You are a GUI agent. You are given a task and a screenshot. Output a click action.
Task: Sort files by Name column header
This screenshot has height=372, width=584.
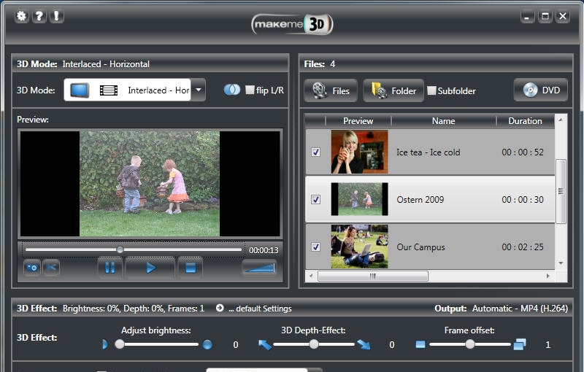click(x=443, y=121)
